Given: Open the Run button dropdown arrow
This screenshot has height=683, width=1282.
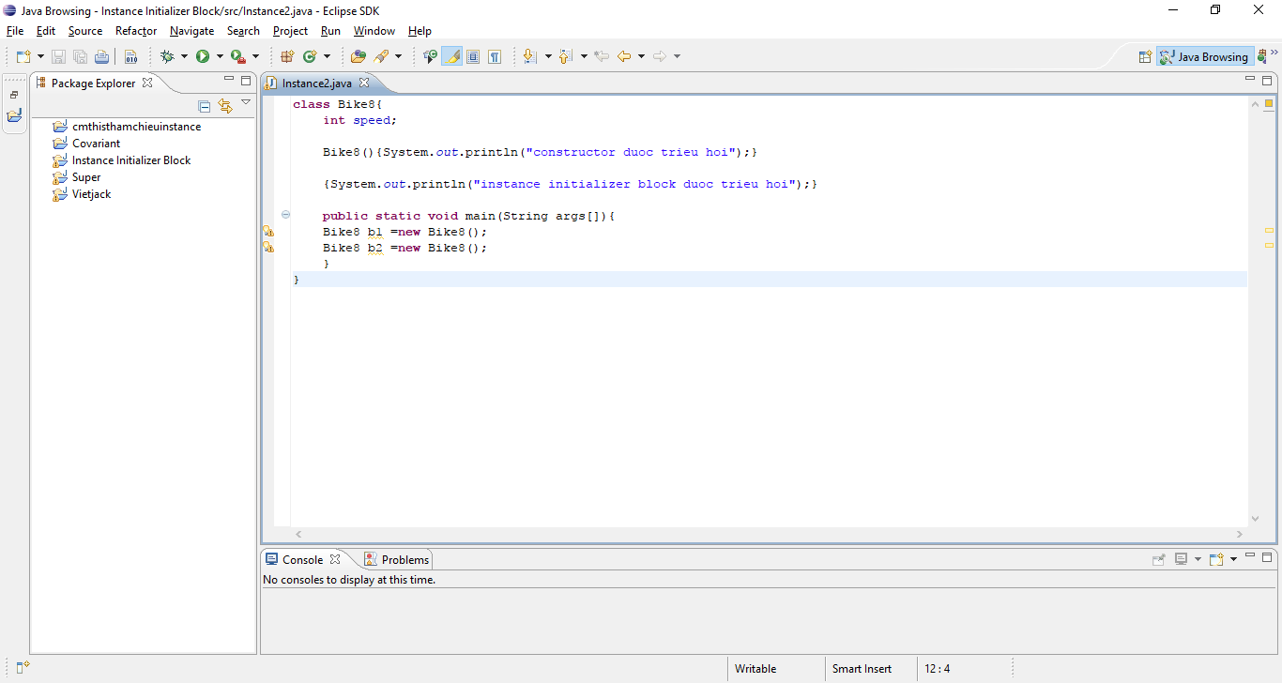Looking at the screenshot, I should pyautogui.click(x=220, y=57).
